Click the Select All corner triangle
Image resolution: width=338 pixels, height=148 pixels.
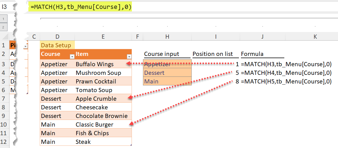(x=4, y=36)
